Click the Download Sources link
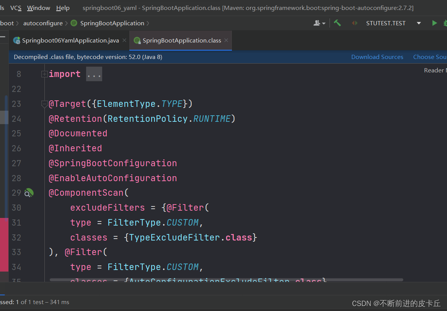The image size is (447, 311). [377, 57]
